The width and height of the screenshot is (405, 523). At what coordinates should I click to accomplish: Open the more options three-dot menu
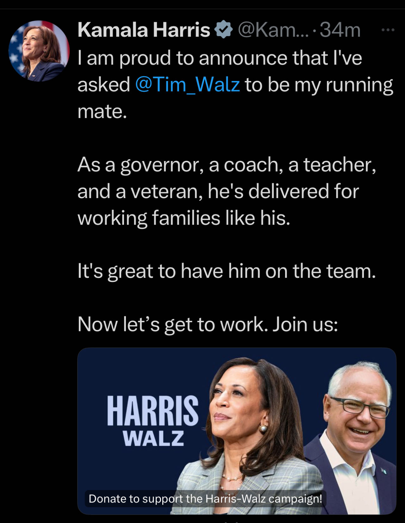click(x=388, y=30)
